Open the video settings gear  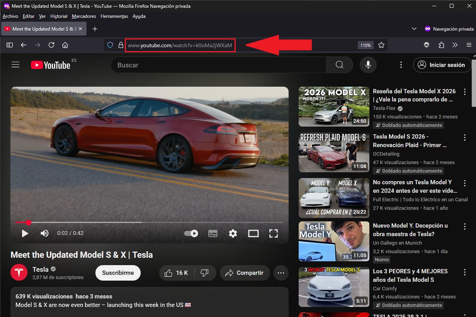(233, 233)
